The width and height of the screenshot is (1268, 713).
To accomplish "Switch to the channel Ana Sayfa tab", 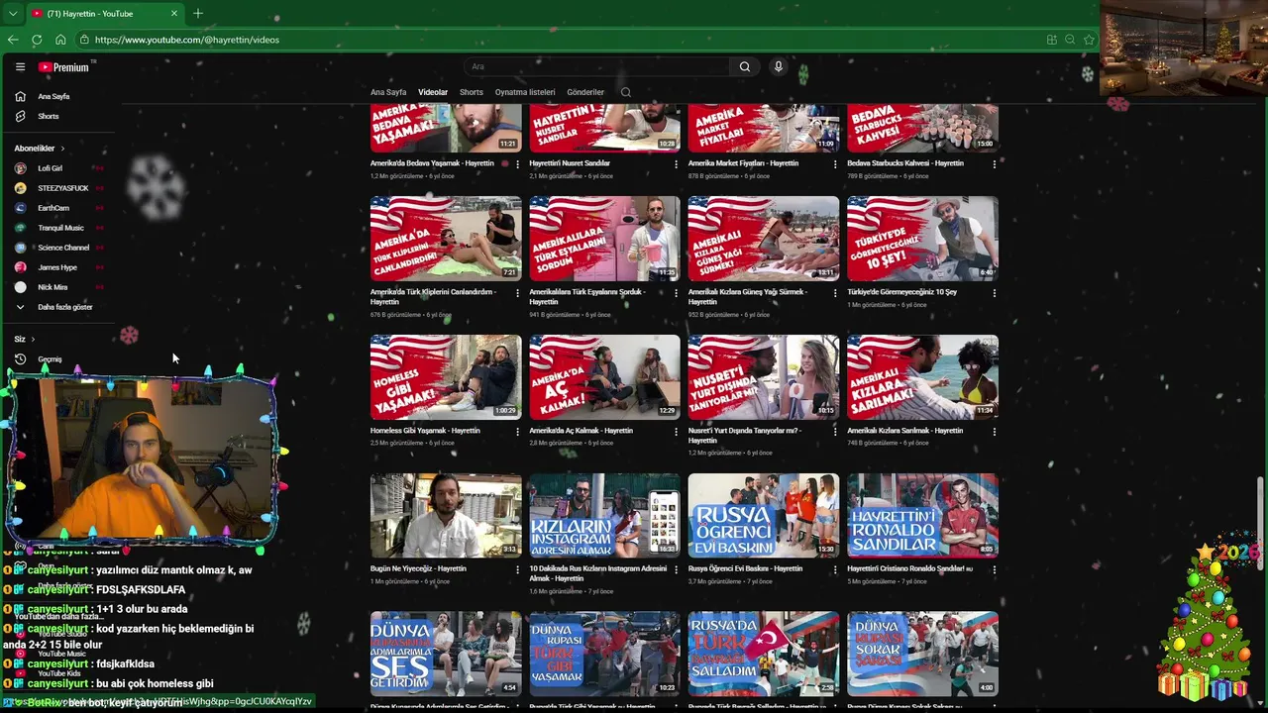I will point(388,92).
